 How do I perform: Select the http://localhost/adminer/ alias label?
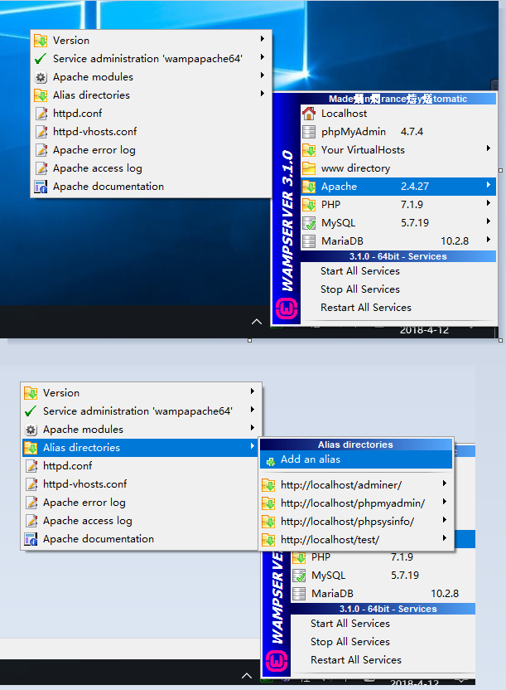pyautogui.click(x=340, y=484)
